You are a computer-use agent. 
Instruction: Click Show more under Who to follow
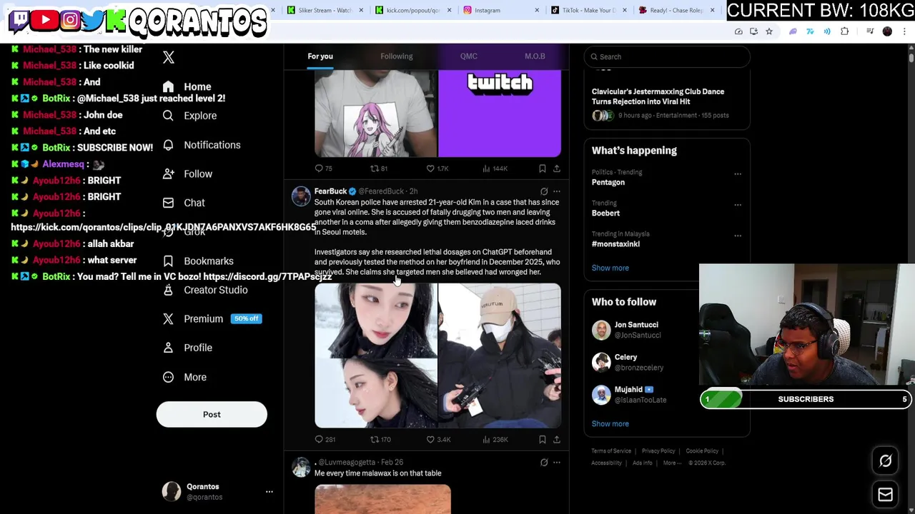[610, 424]
